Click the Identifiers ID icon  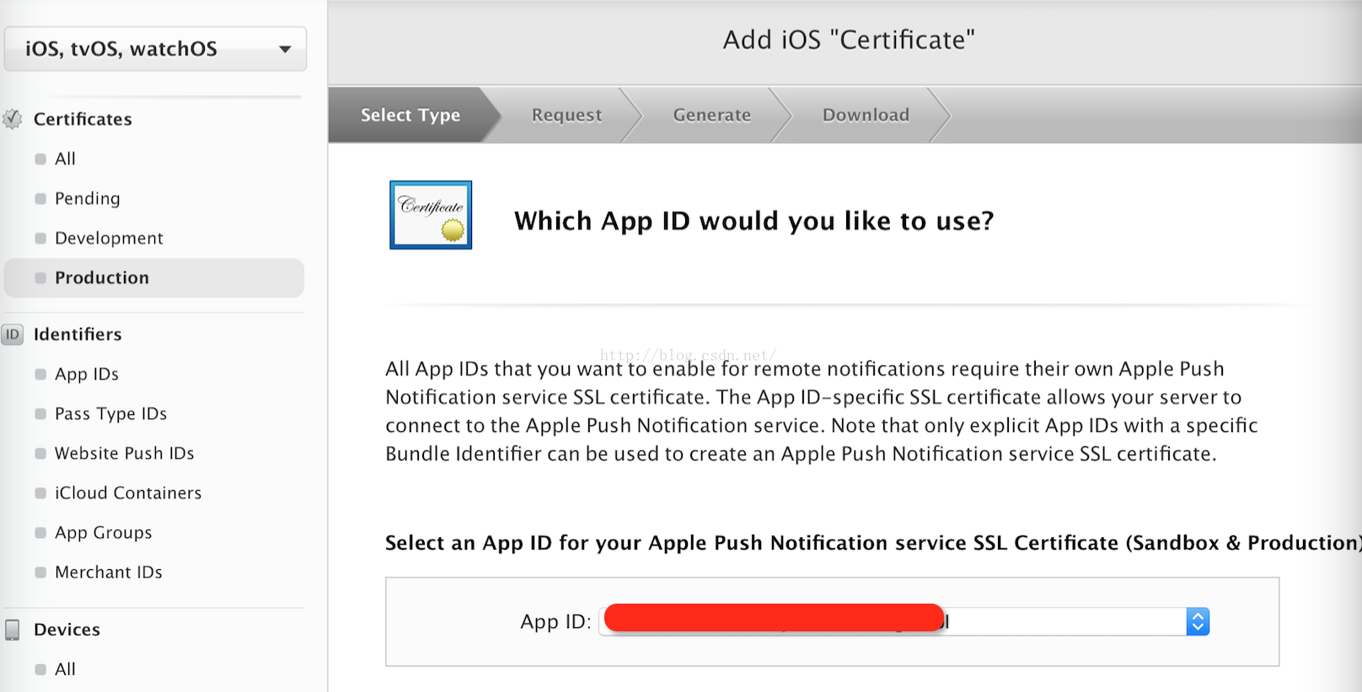point(13,334)
